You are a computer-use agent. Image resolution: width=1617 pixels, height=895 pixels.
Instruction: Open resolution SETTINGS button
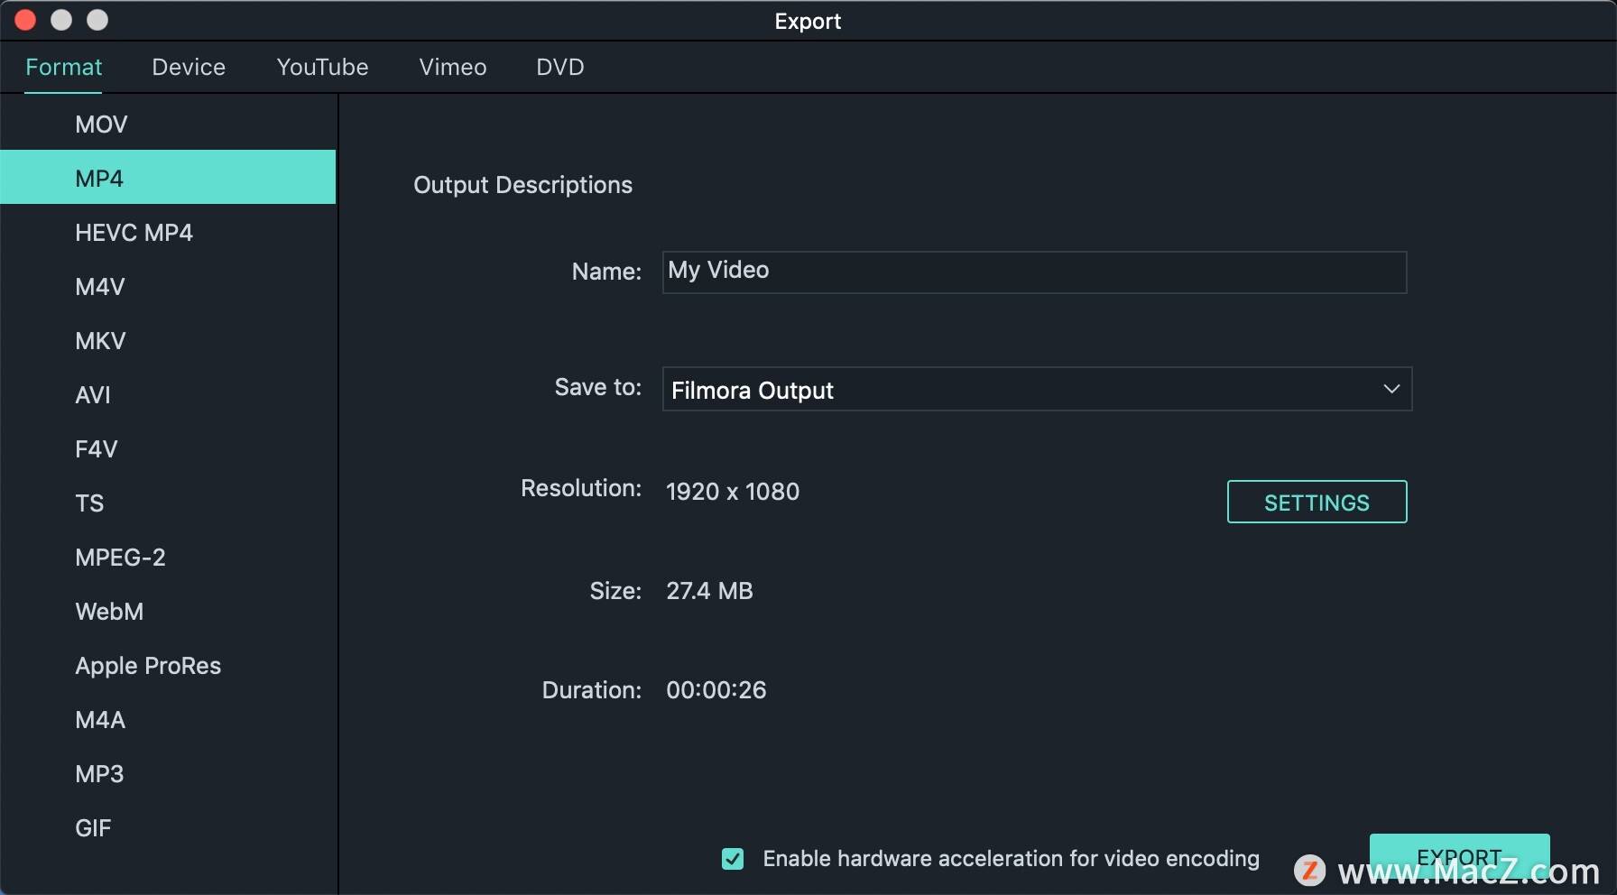(1317, 502)
